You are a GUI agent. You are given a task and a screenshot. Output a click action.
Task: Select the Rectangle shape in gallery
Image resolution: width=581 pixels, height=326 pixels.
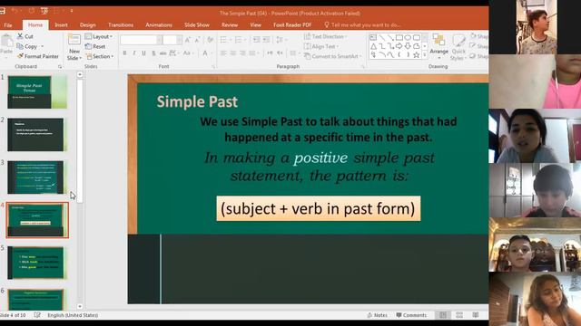(x=399, y=37)
